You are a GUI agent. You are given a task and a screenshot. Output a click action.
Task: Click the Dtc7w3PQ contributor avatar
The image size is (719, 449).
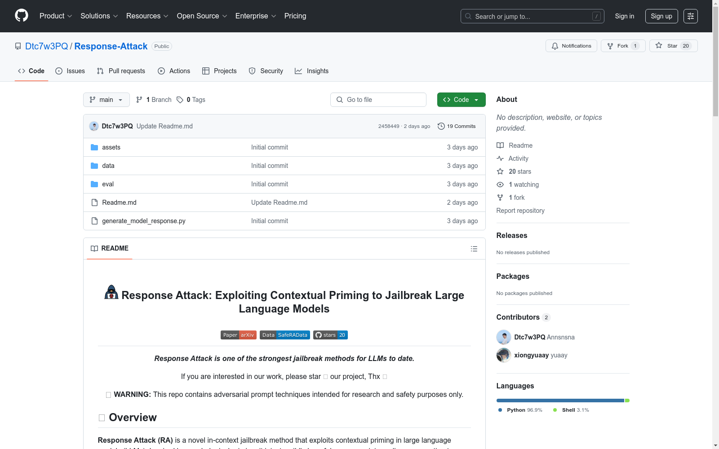click(504, 337)
